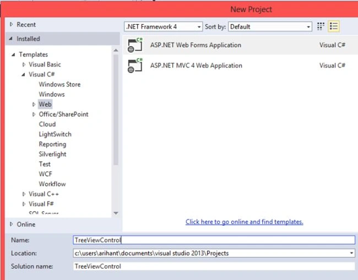
Task: Select the Web template category
Action: [45, 104]
